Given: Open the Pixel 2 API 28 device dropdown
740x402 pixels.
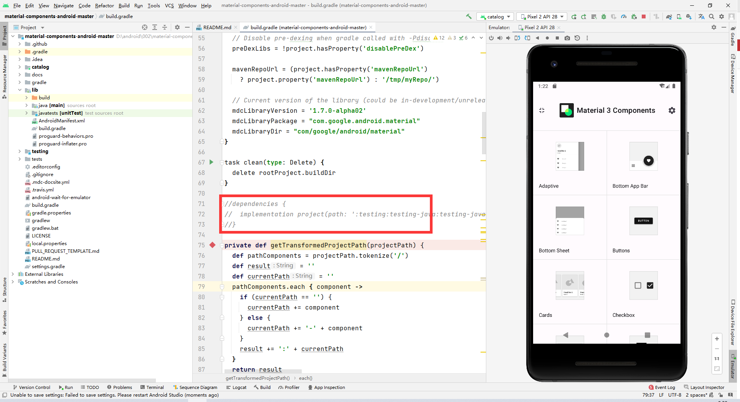Looking at the screenshot, I should point(542,16).
